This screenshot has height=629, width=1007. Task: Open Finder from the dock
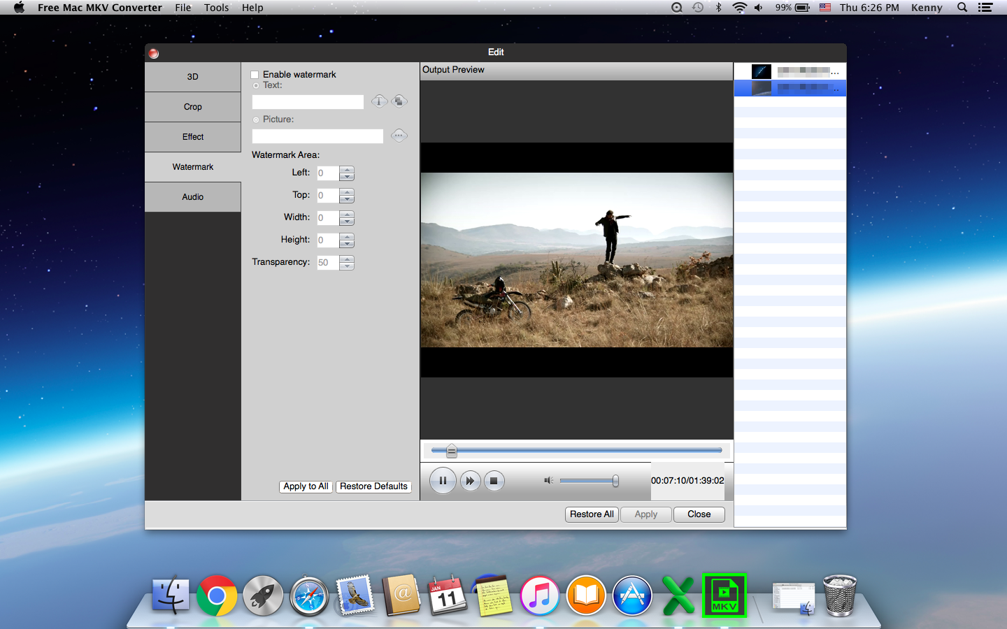(171, 595)
